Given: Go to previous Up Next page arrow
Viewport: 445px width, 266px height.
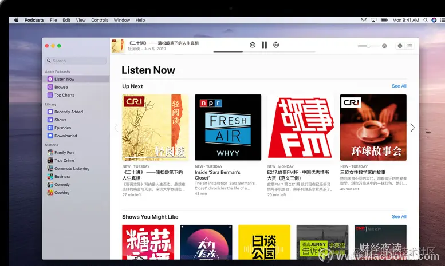Looking at the screenshot, I should click(116, 128).
